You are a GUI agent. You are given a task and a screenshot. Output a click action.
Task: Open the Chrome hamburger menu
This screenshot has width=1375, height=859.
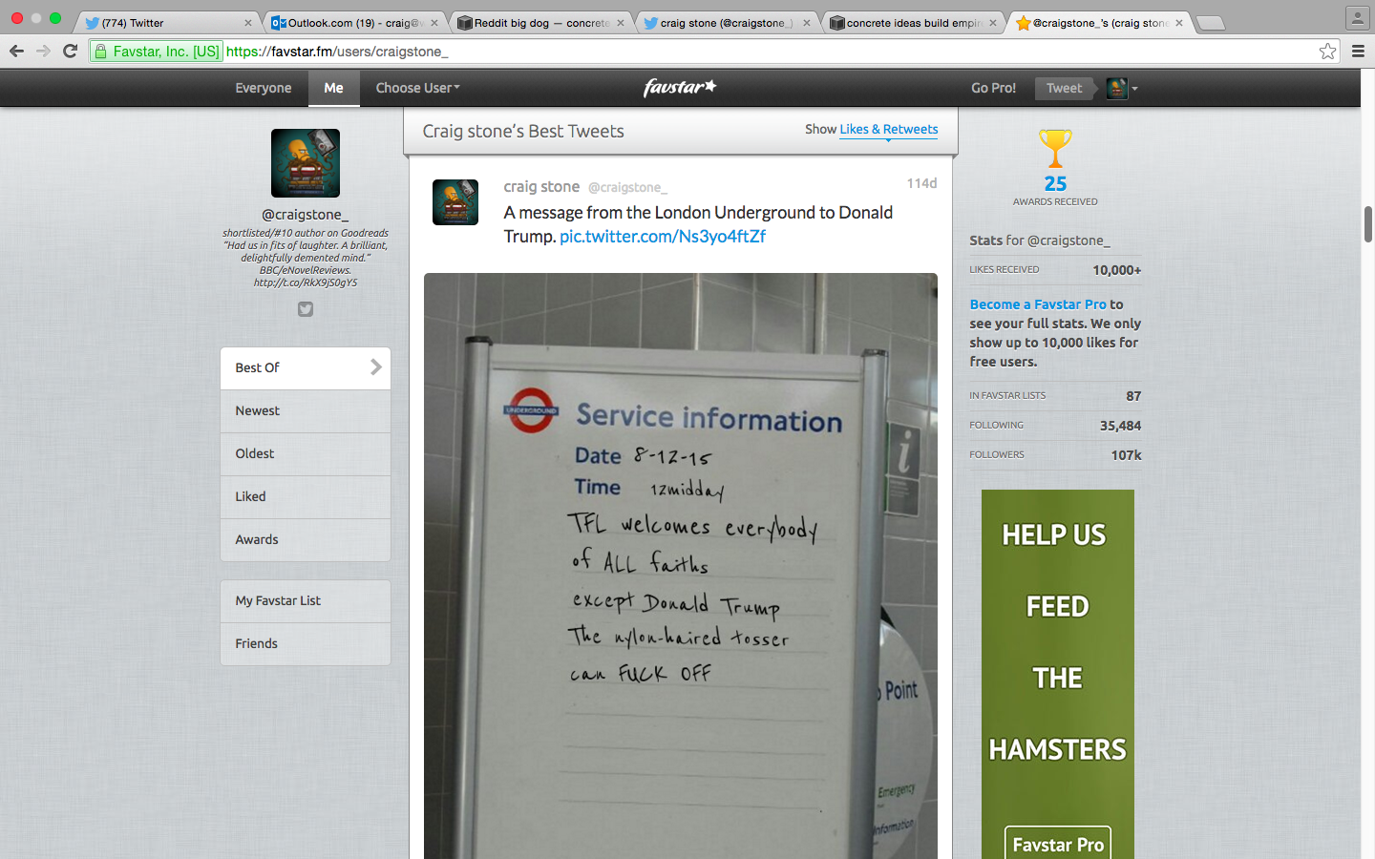[1358, 52]
